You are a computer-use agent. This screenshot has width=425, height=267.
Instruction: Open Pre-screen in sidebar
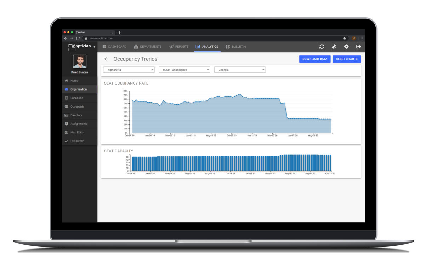coord(79,141)
